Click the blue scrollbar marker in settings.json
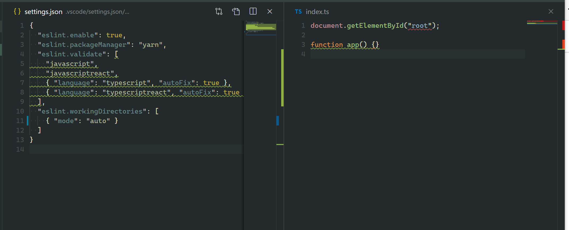This screenshot has width=569, height=230. [x=277, y=121]
